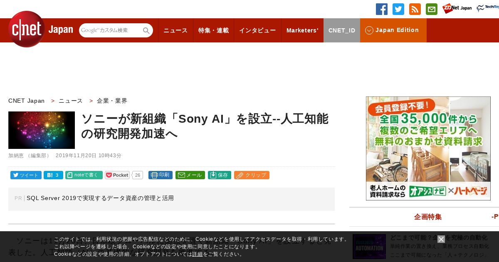The image size is (499, 262).
Task: Click author name 加納恵
Action: click(x=16, y=156)
